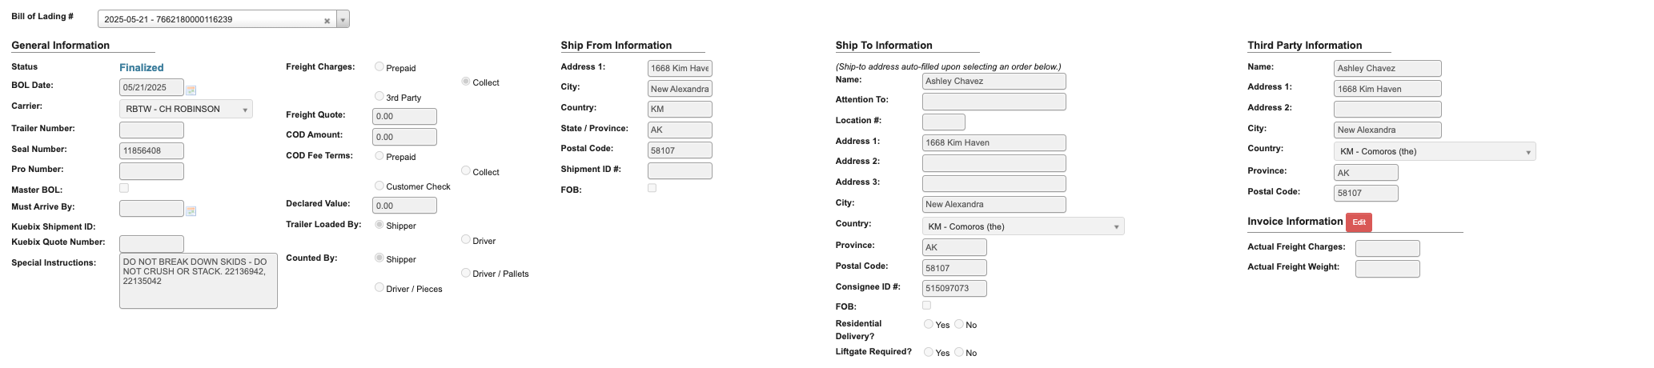This screenshot has width=1654, height=368.
Task: Click the Pro Number field
Action: point(151,171)
